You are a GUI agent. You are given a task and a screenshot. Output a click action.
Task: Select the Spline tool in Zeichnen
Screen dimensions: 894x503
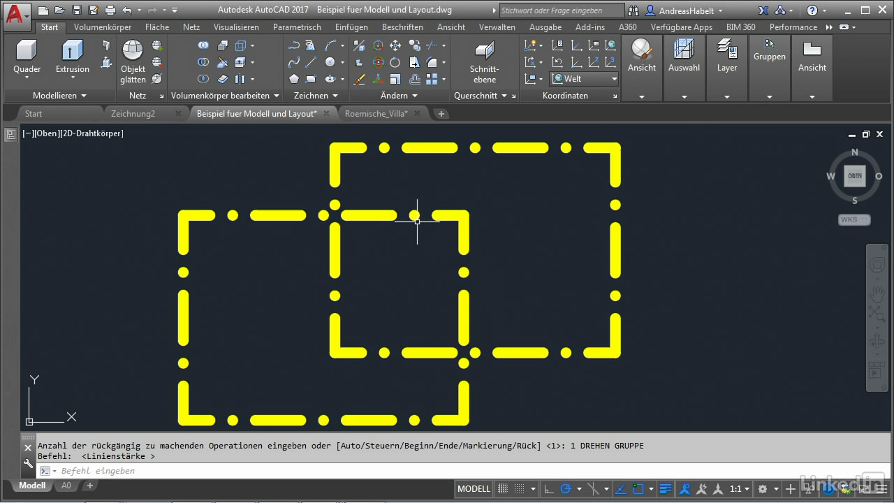click(x=294, y=62)
